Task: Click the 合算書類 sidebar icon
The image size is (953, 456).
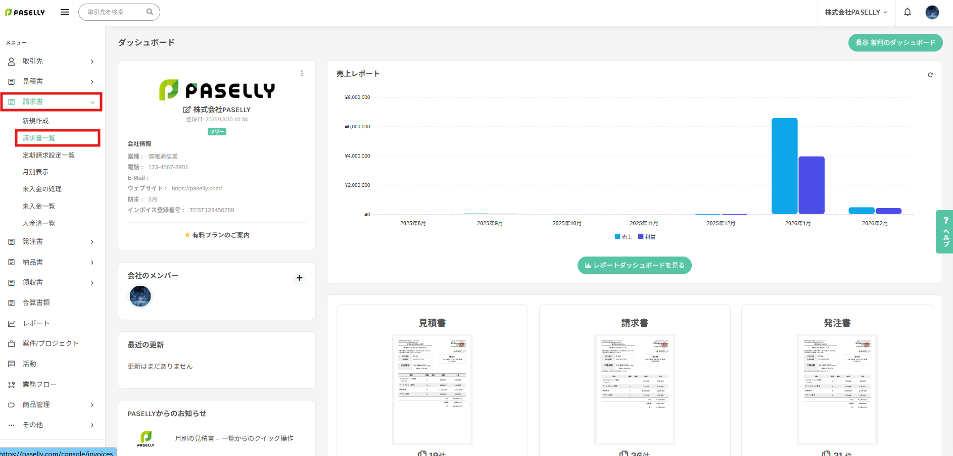Action: click(11, 303)
